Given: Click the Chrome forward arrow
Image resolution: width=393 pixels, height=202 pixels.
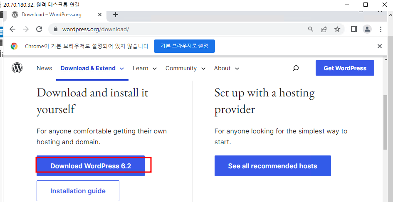Looking at the screenshot, I should click(25, 30).
